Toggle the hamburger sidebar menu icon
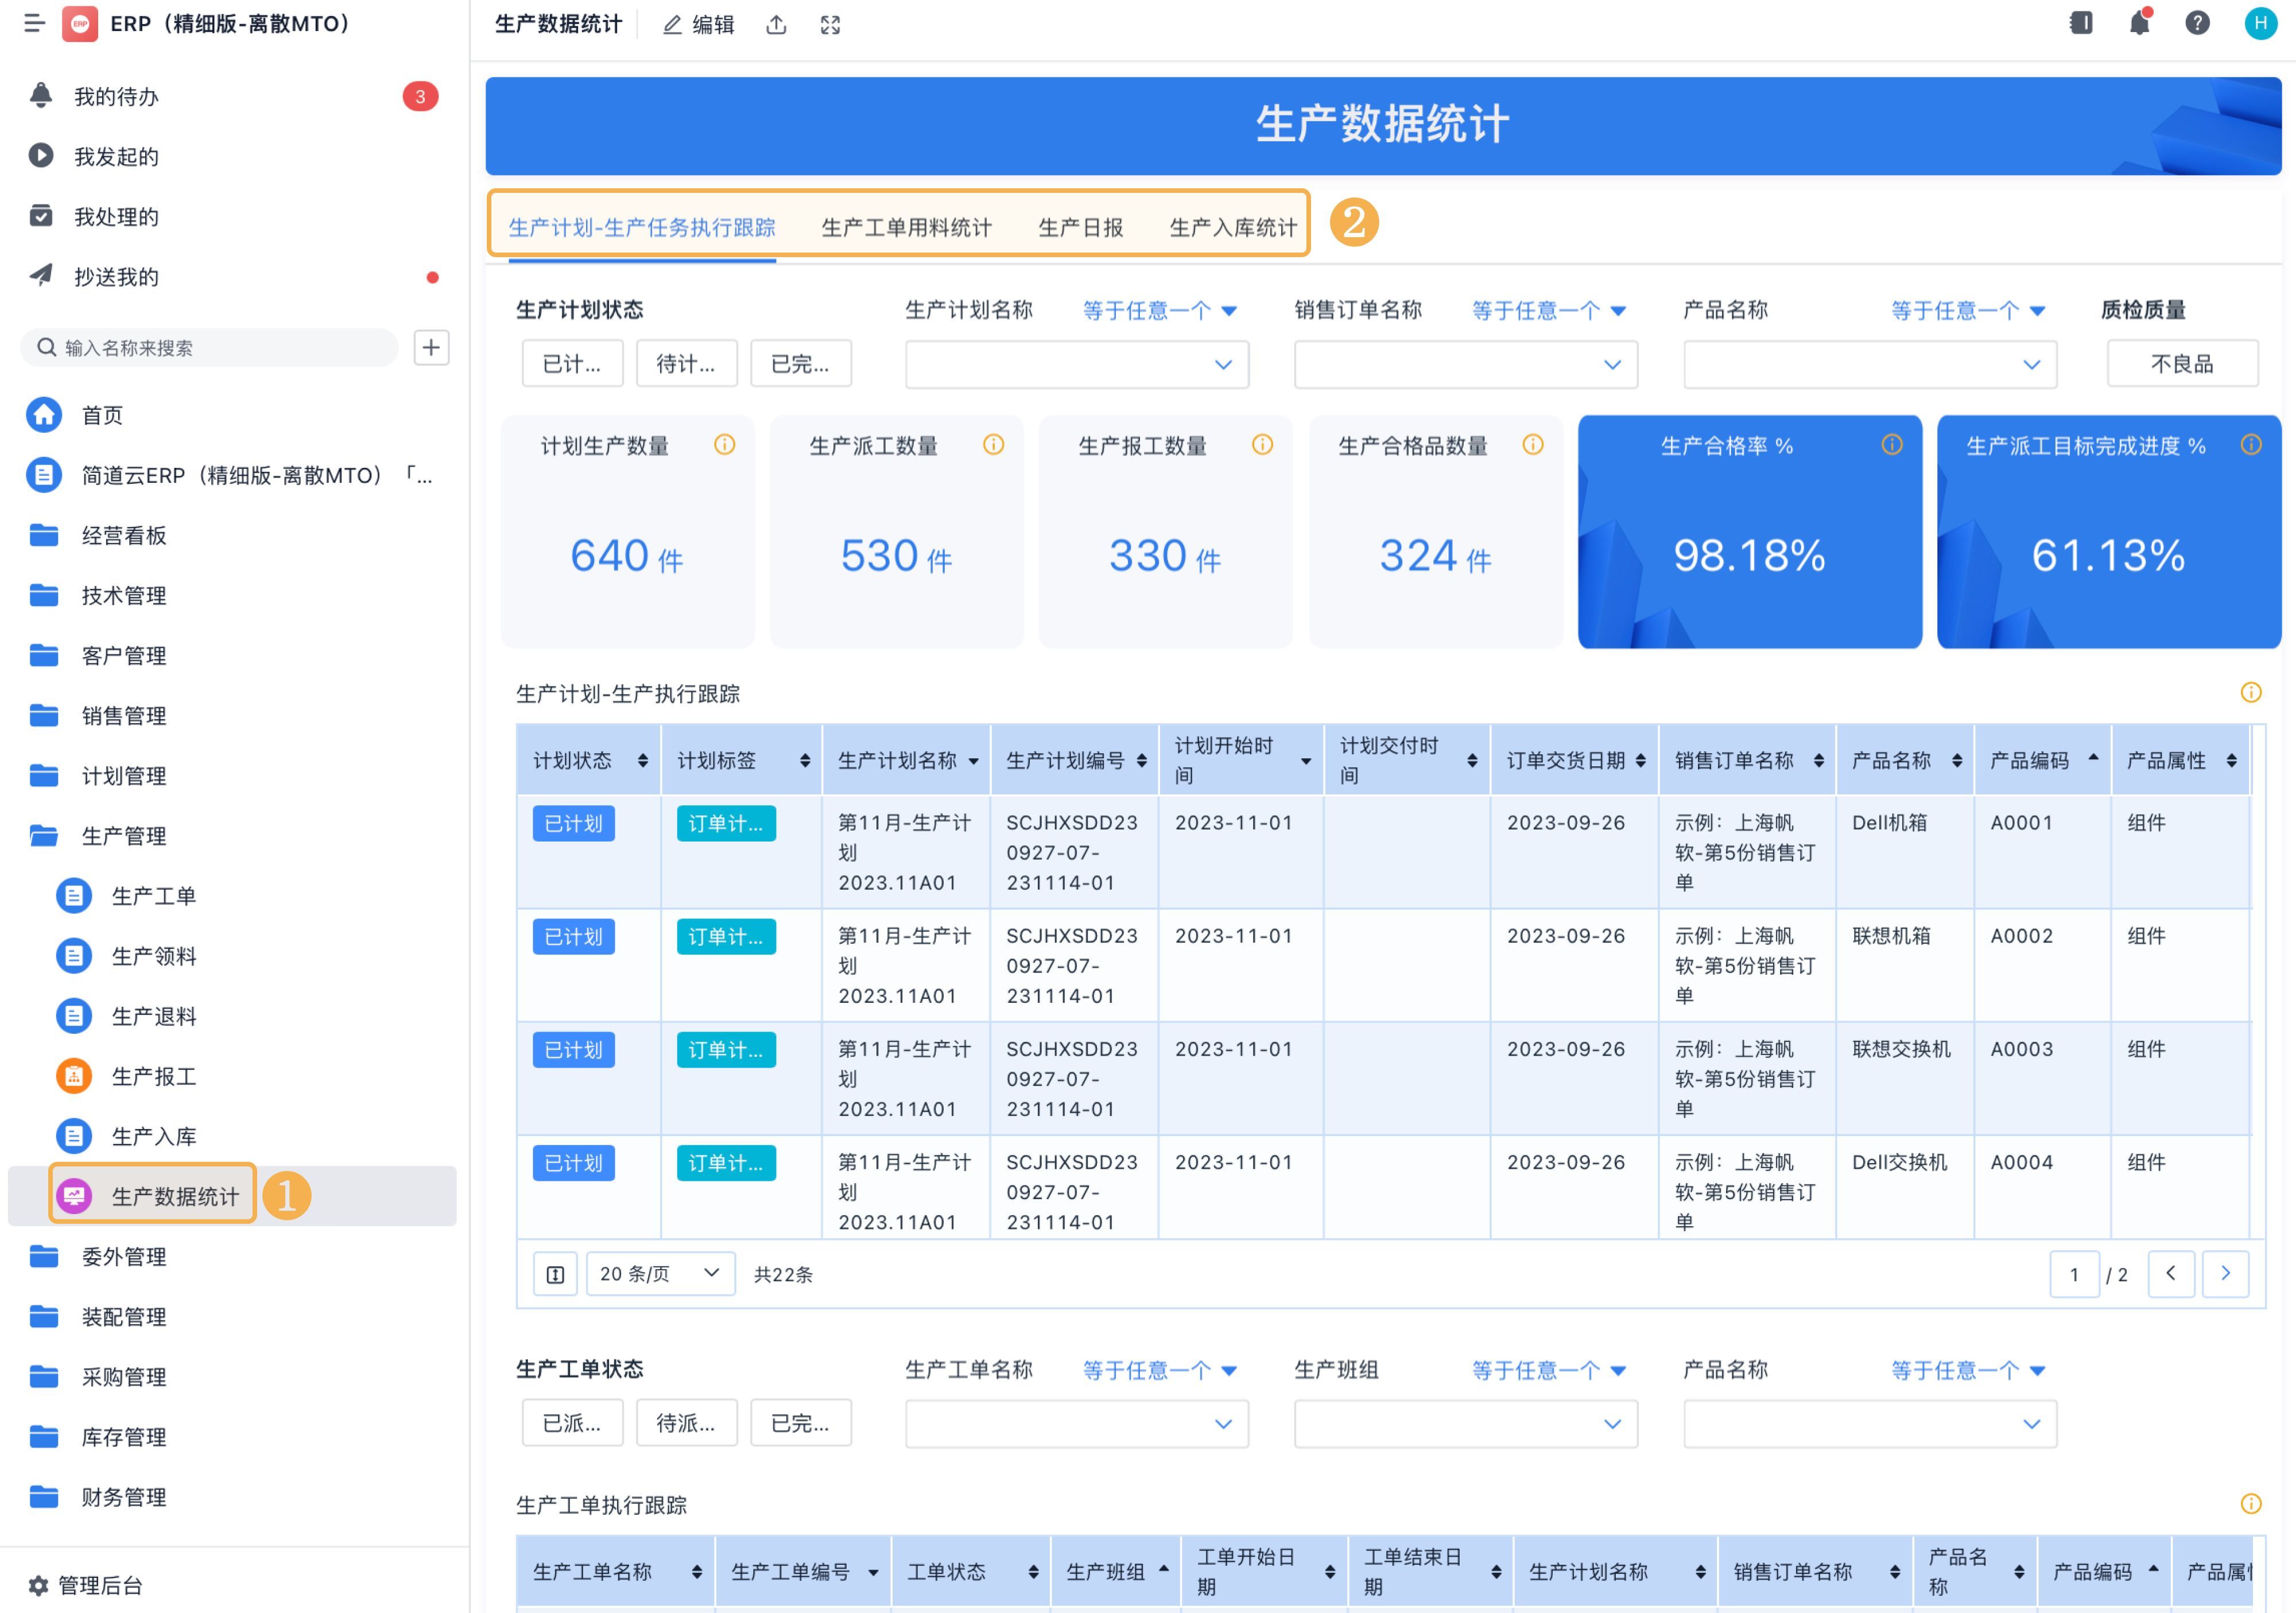The height and width of the screenshot is (1613, 2296). coord(34,23)
